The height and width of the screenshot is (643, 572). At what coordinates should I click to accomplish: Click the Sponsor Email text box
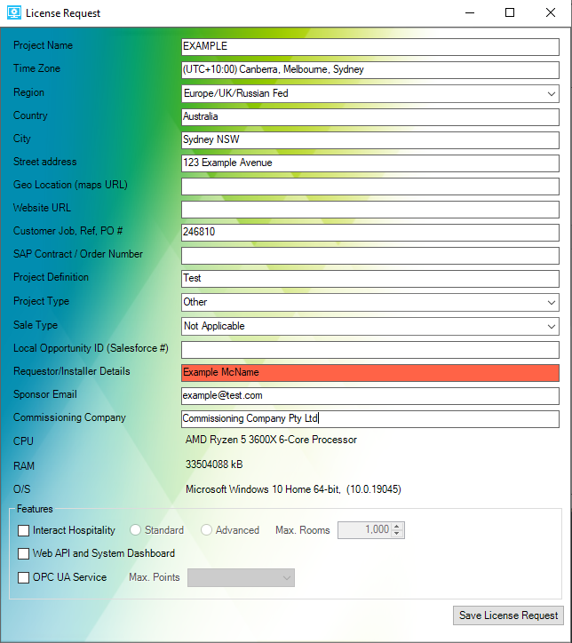coord(369,395)
